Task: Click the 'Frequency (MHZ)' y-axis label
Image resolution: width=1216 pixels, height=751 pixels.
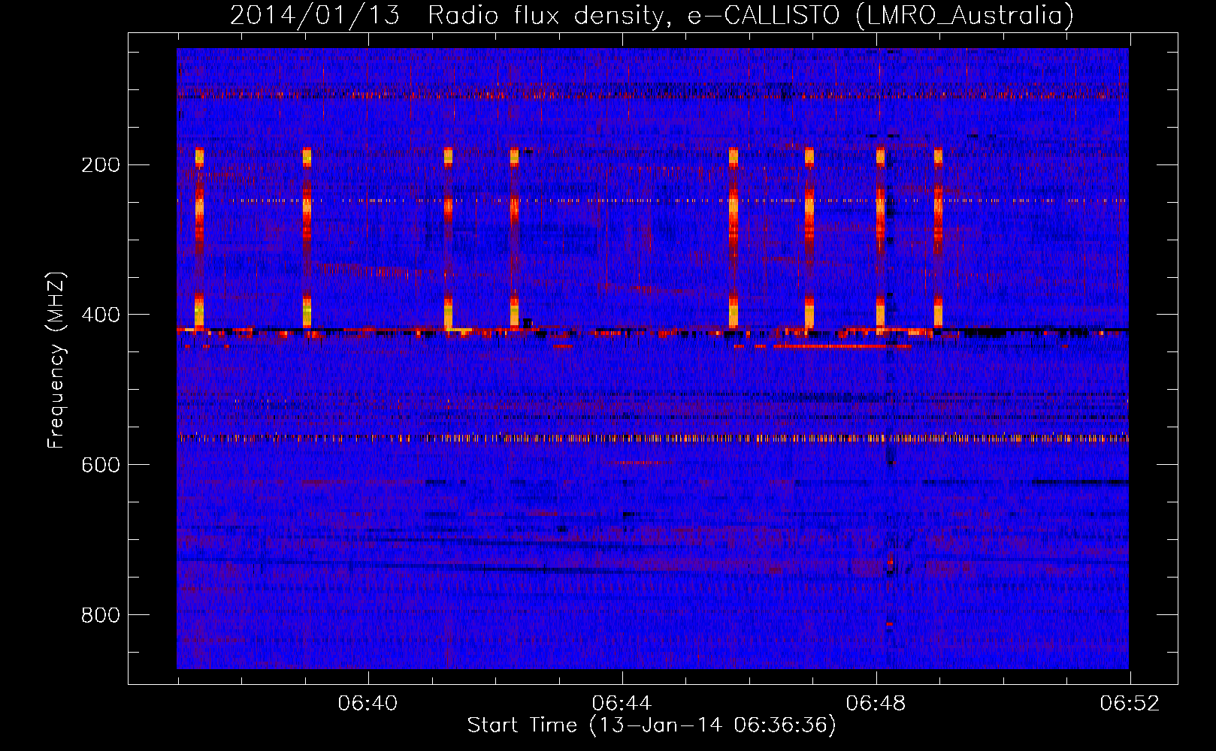Action: pos(57,360)
